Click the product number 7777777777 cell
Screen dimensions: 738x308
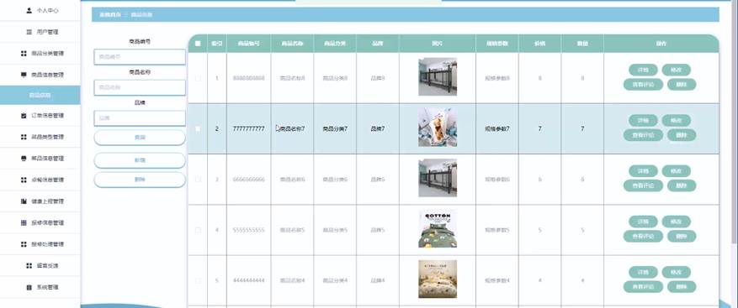click(x=248, y=128)
